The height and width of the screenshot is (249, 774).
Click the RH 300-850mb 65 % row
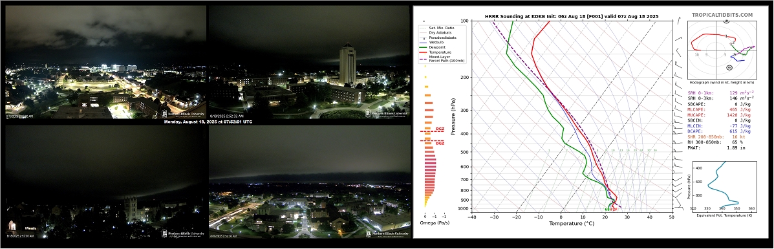[716, 142]
